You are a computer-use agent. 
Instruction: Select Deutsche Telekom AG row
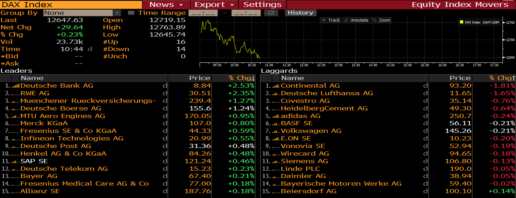coord(128,169)
